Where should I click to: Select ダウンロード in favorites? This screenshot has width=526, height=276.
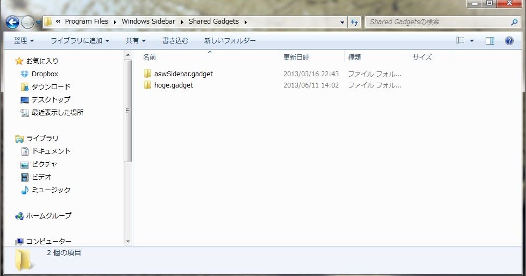point(51,87)
